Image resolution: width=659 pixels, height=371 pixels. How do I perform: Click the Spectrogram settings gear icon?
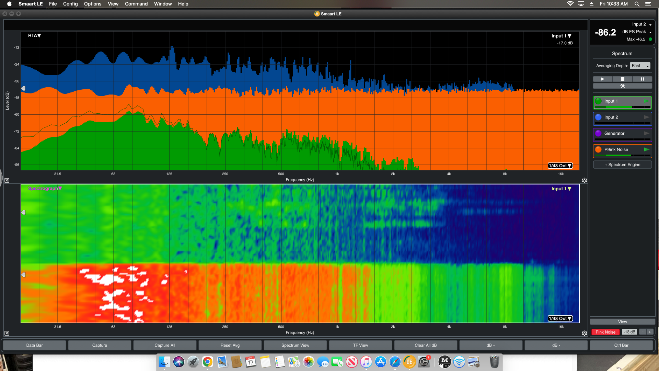tap(584, 333)
